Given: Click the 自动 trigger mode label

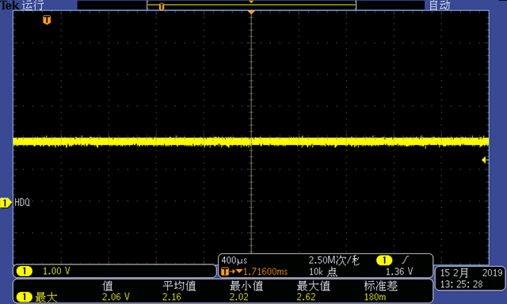Looking at the screenshot, I should (440, 5).
